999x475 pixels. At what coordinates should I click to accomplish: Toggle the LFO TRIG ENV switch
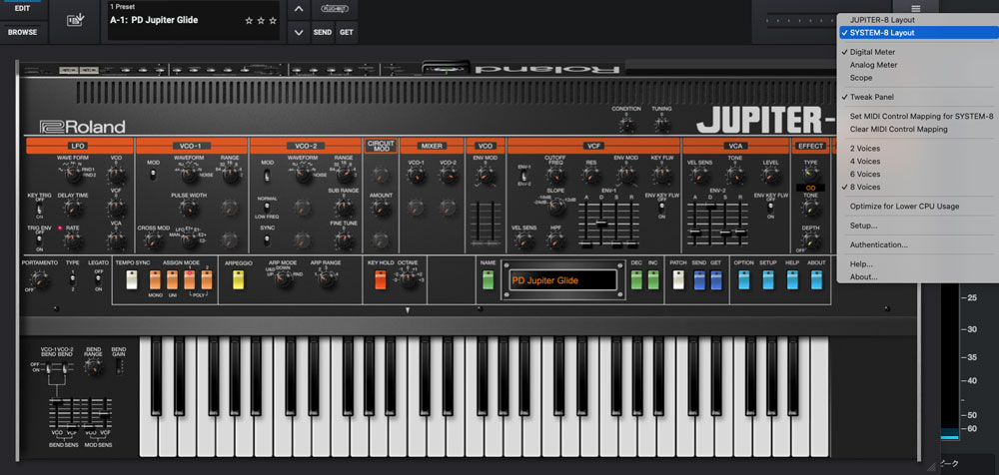[40, 241]
